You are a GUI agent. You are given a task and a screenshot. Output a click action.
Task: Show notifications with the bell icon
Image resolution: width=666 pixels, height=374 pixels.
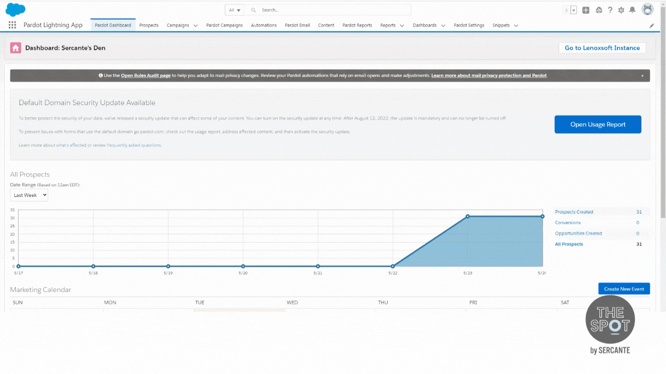pos(632,10)
